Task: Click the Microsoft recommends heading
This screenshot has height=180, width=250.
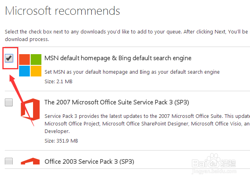Action: point(62,11)
